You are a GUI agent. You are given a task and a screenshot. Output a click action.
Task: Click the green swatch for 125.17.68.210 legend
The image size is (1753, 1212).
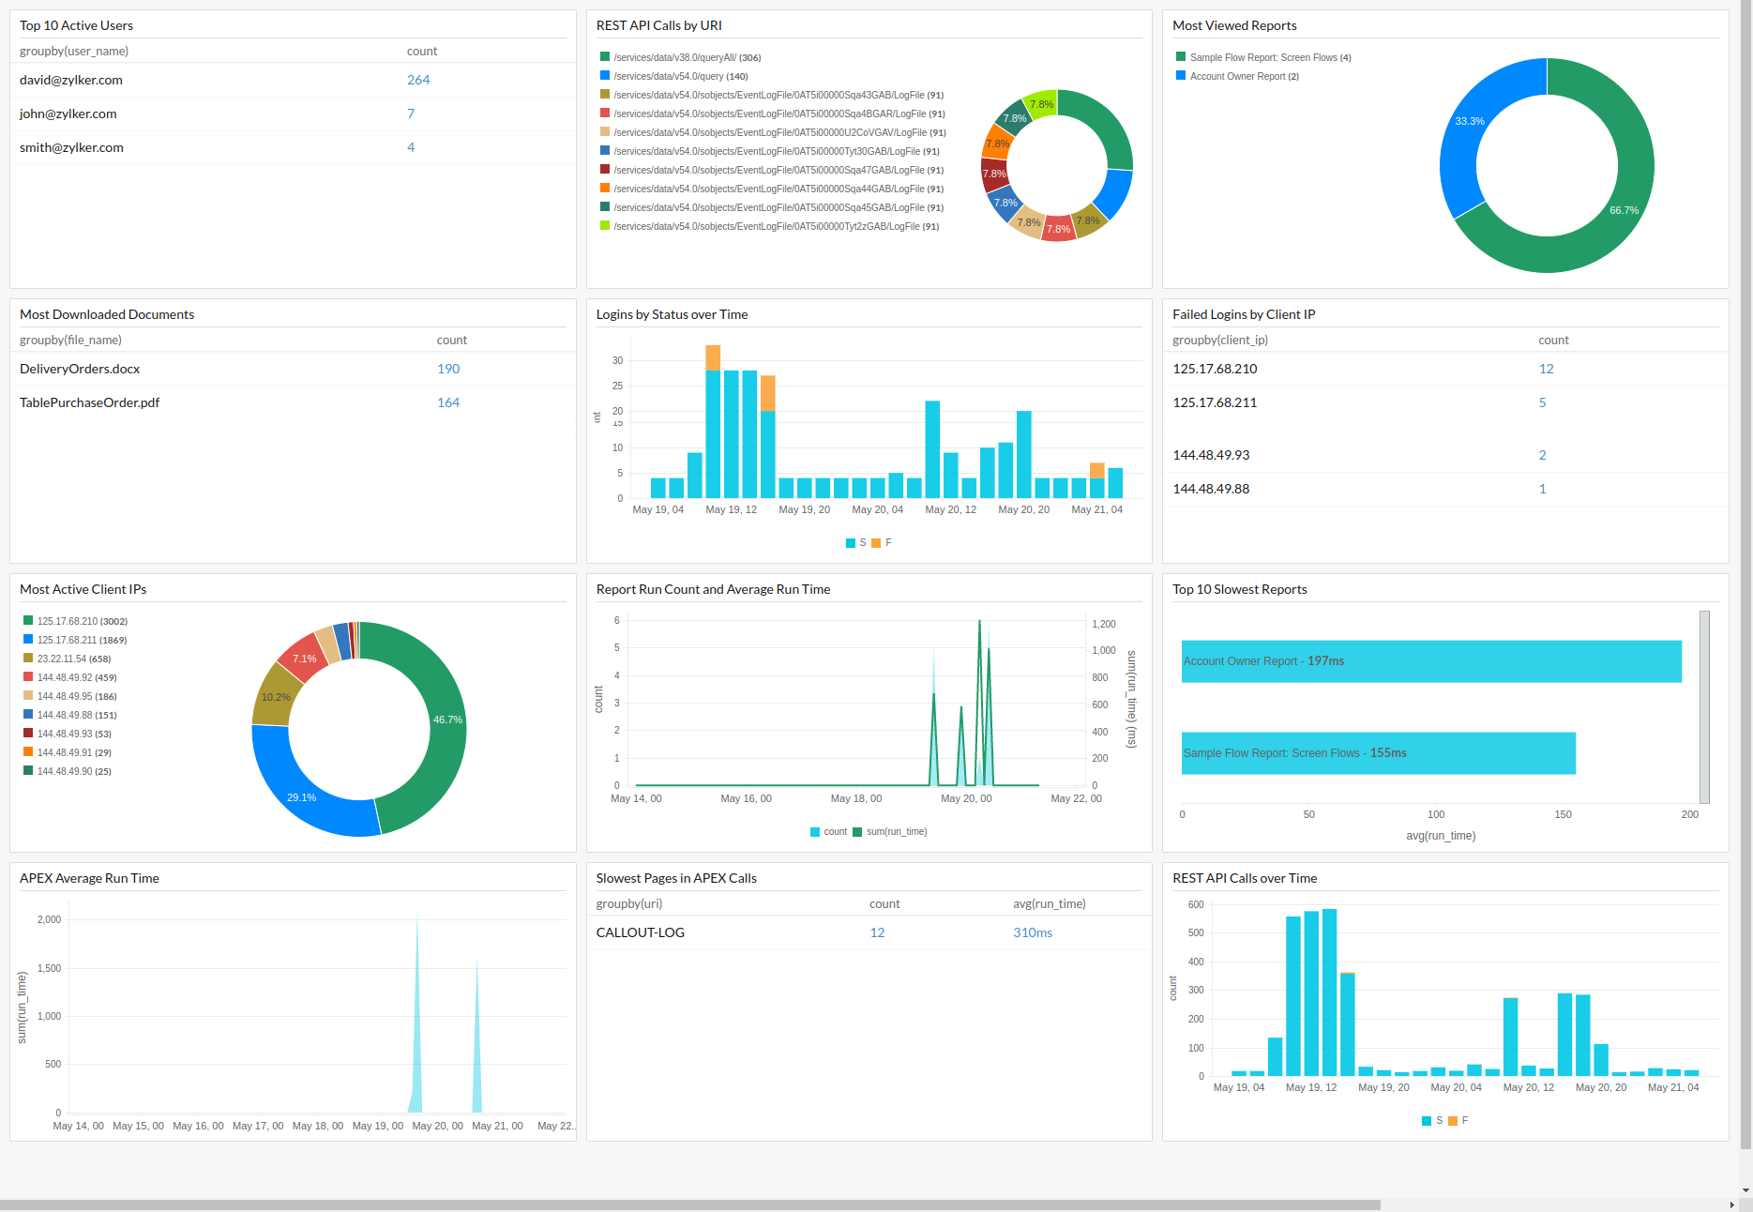click(x=28, y=621)
